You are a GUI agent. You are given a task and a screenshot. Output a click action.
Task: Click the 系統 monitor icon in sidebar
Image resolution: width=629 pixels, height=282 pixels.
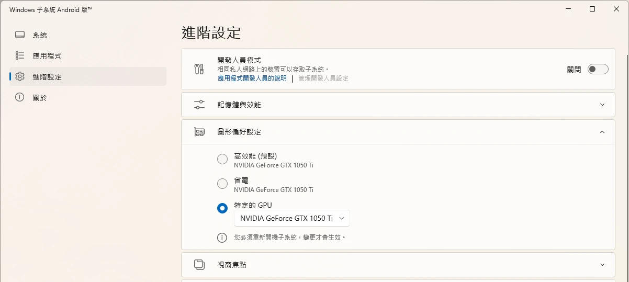pos(20,35)
